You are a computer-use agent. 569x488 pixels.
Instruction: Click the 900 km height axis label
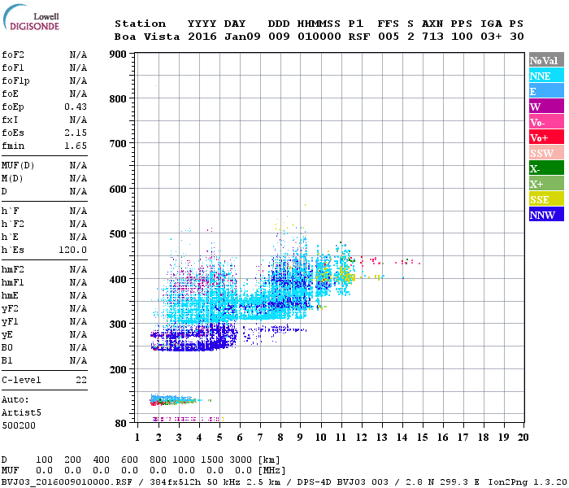pyautogui.click(x=118, y=54)
